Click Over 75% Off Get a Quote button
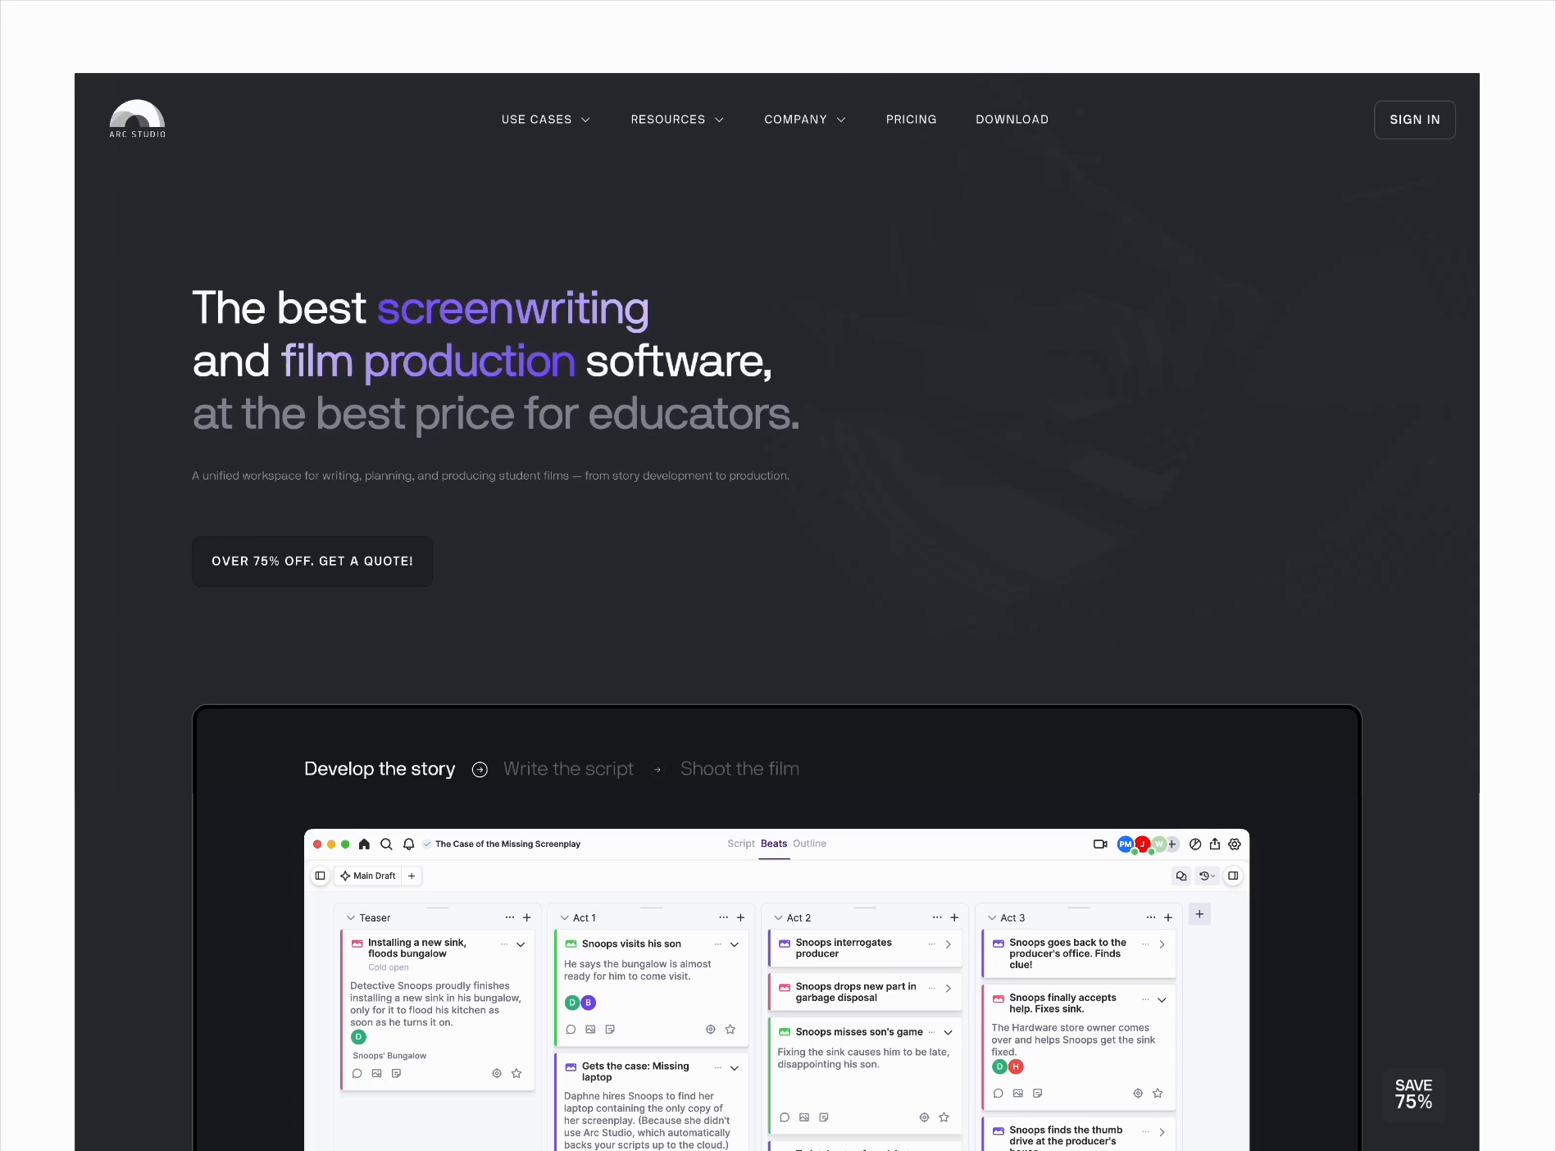 tap(312, 562)
